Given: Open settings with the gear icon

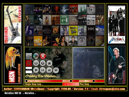Looking at the screenshot, I should click(43, 63).
